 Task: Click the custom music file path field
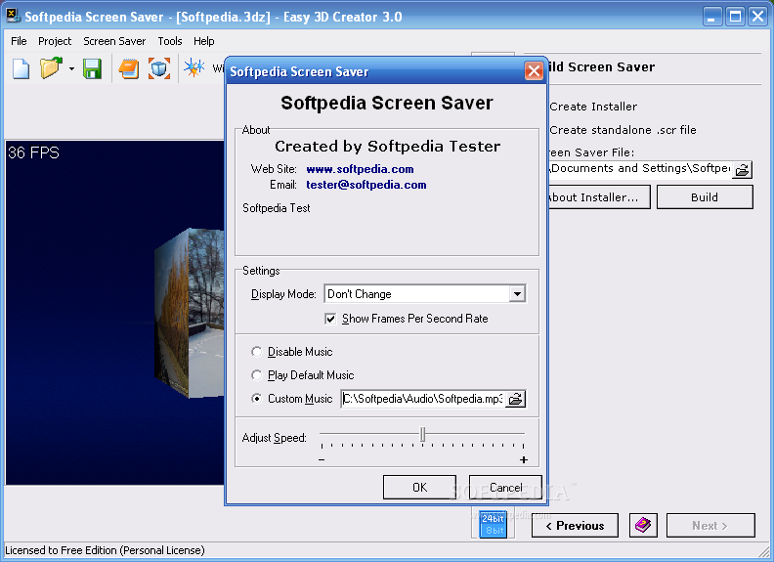423,399
